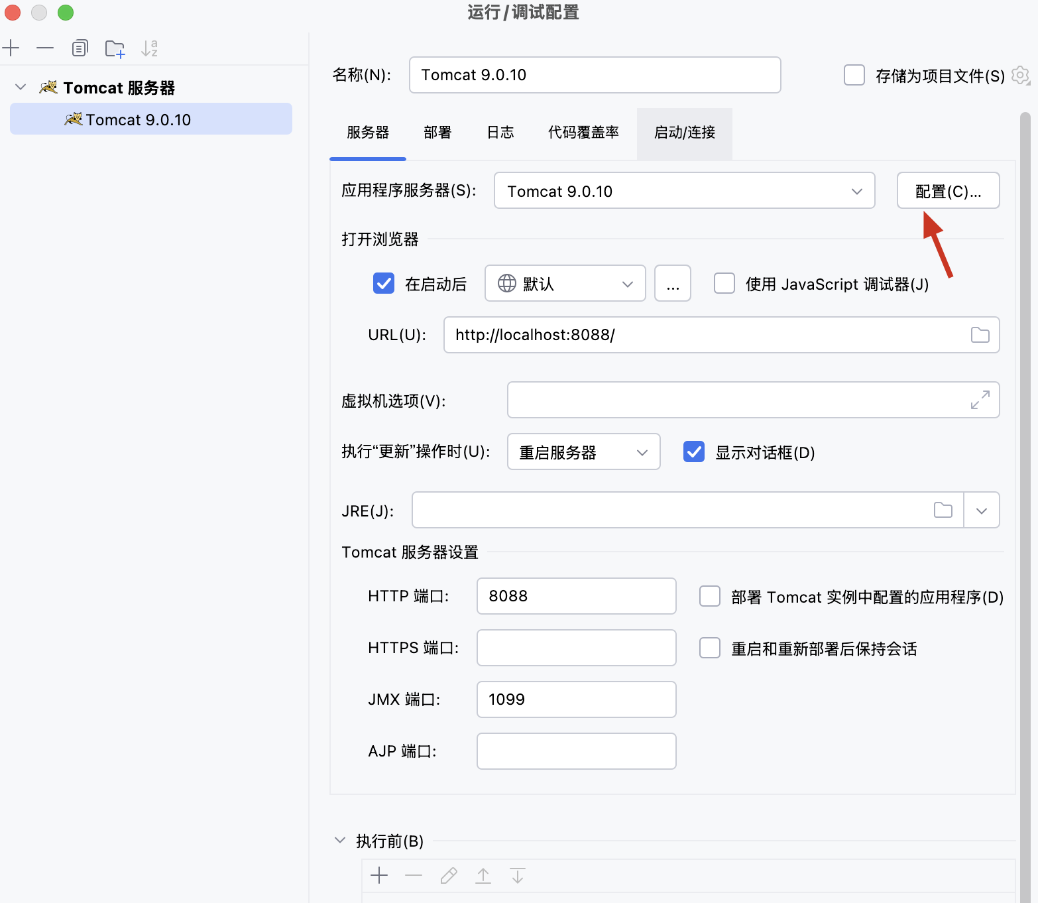Image resolution: width=1038 pixels, height=903 pixels.
Task: Add a before-launch task
Action: [379, 876]
